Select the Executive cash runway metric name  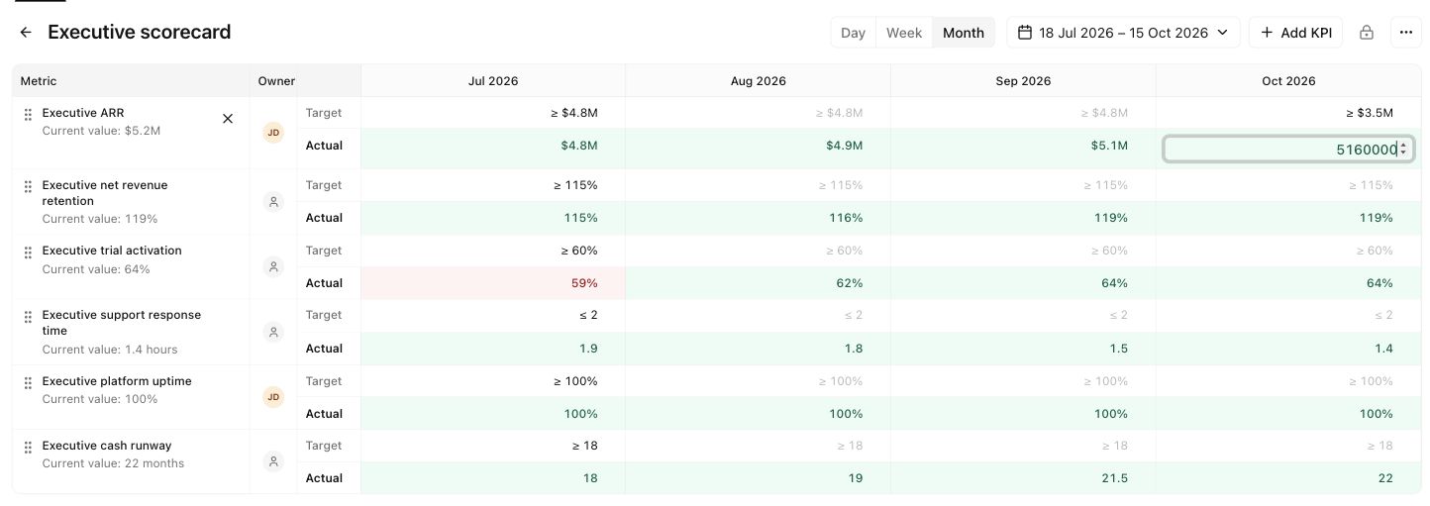tap(107, 446)
